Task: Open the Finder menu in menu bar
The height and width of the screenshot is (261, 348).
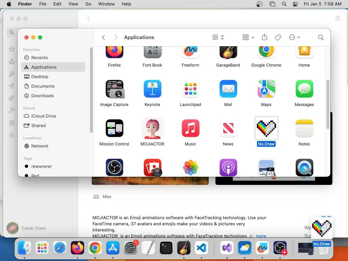Action: 25,4
